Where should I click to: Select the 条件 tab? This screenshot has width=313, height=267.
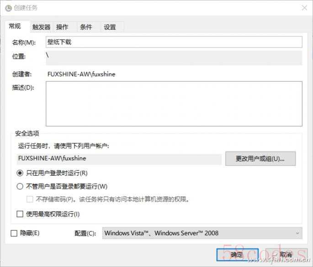tap(86, 27)
